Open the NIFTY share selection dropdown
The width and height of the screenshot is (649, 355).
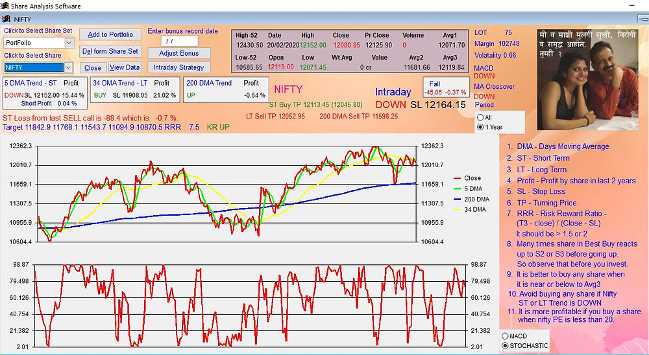(69, 67)
